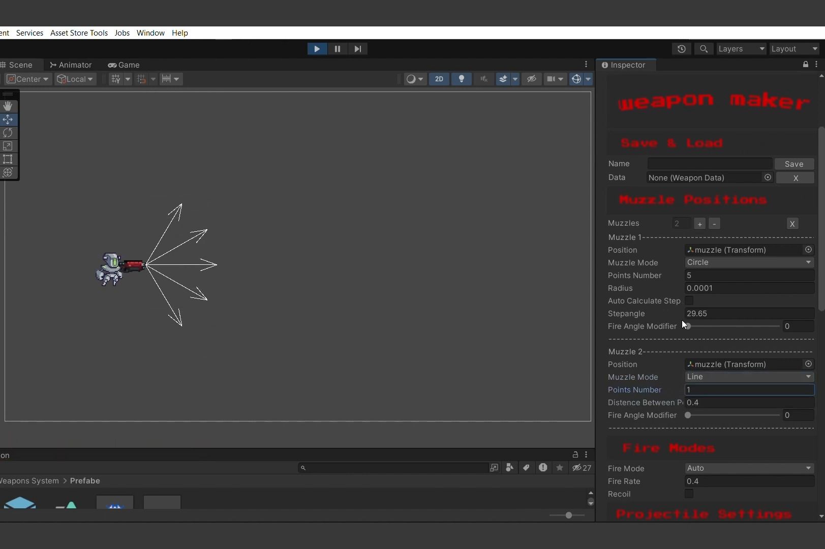
Task: Select the Scale tool
Action: click(8, 146)
